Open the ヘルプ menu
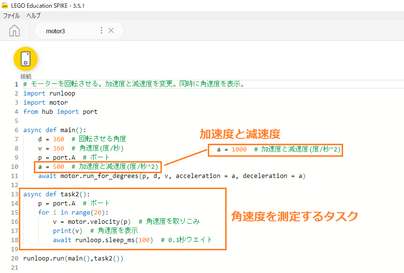Viewport: 404px width, 273px height. coord(33,16)
